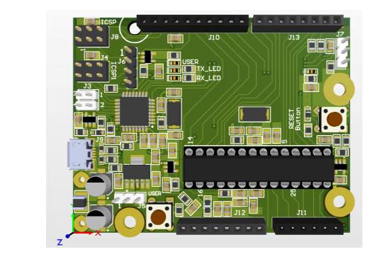387x276 pixels.
Task: Select the large 28-pin DIP chip
Action: tap(259, 167)
